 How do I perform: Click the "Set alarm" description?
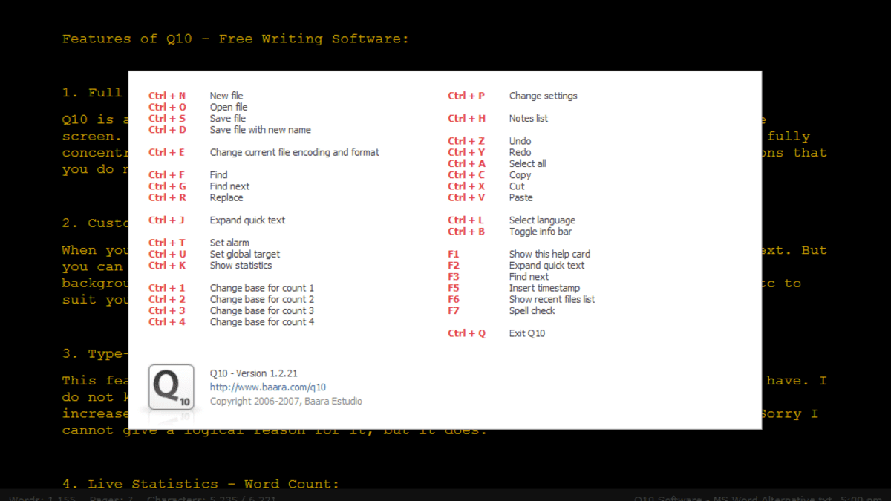point(229,243)
